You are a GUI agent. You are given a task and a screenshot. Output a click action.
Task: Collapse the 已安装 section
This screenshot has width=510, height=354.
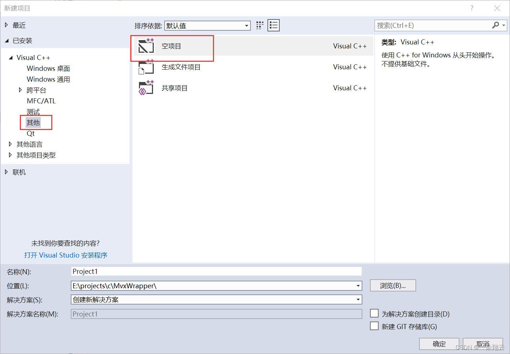coord(6,41)
